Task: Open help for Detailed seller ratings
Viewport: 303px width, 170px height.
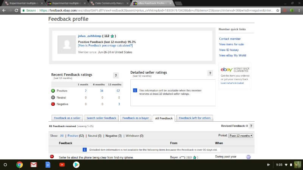Action: click(210, 73)
